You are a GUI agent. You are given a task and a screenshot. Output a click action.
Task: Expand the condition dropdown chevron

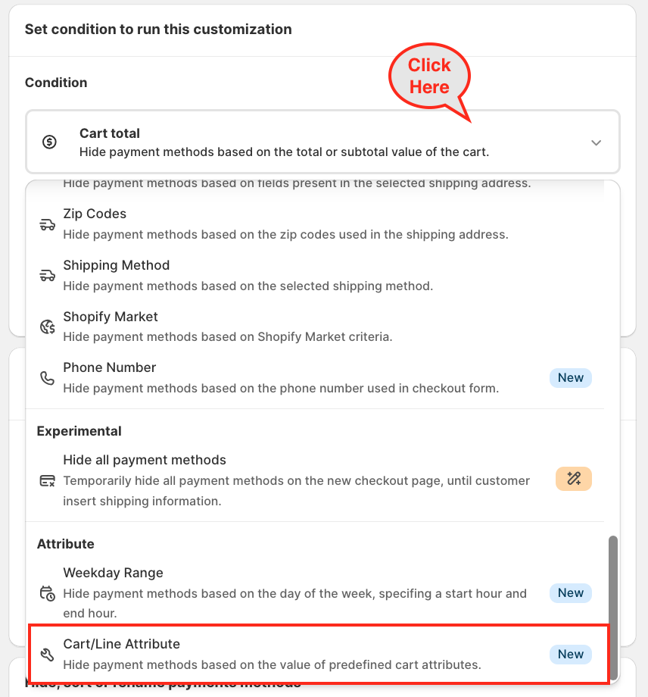point(596,142)
